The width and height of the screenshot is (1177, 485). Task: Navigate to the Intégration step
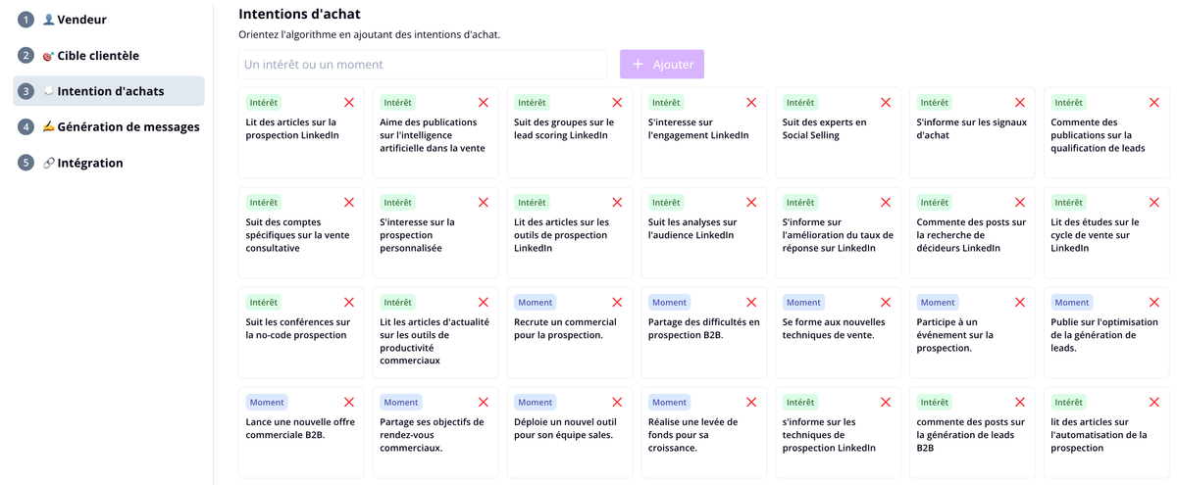[x=109, y=163]
